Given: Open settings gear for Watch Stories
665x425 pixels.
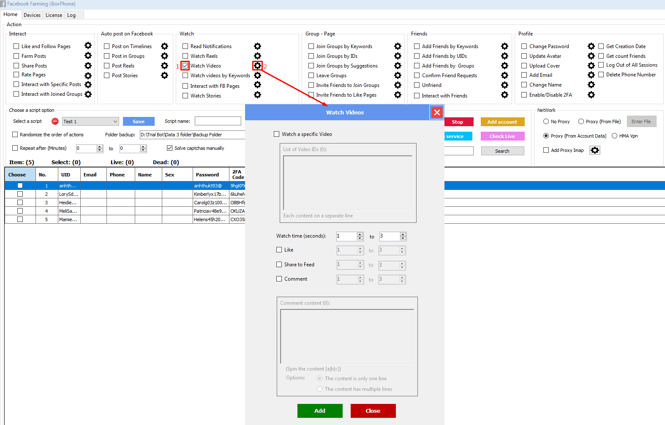Looking at the screenshot, I should [x=257, y=95].
